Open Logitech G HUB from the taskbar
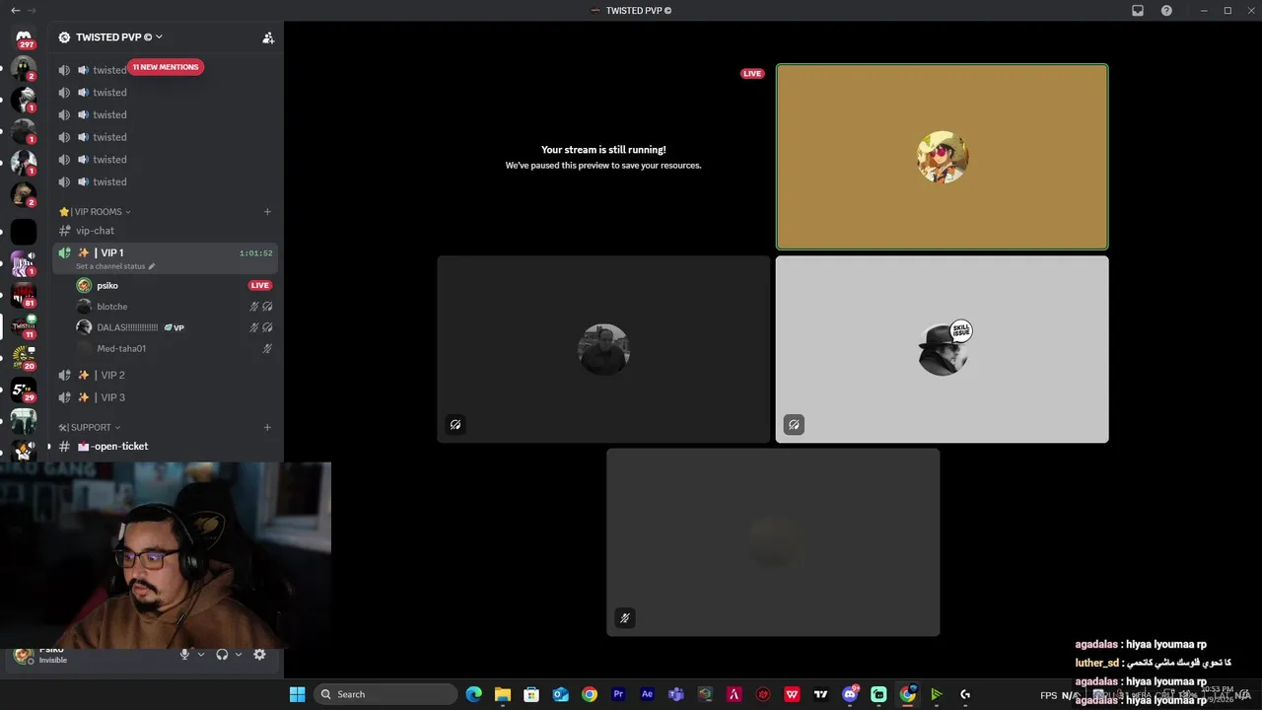Image resolution: width=1262 pixels, height=710 pixels. click(965, 694)
